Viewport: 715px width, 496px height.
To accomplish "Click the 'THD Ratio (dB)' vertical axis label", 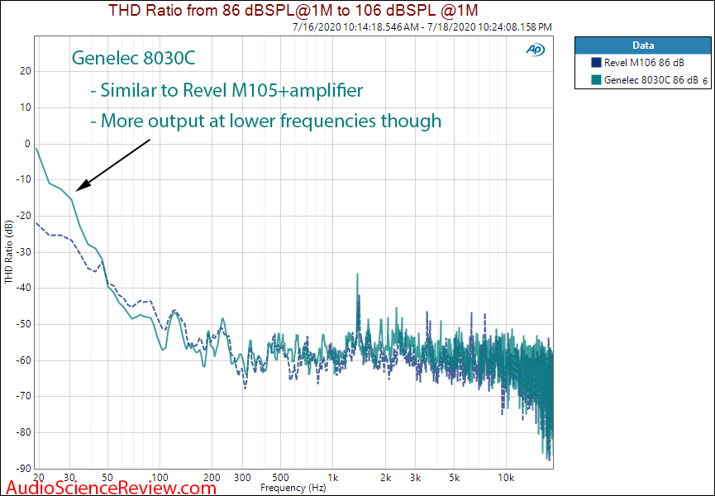I will pyautogui.click(x=8, y=252).
